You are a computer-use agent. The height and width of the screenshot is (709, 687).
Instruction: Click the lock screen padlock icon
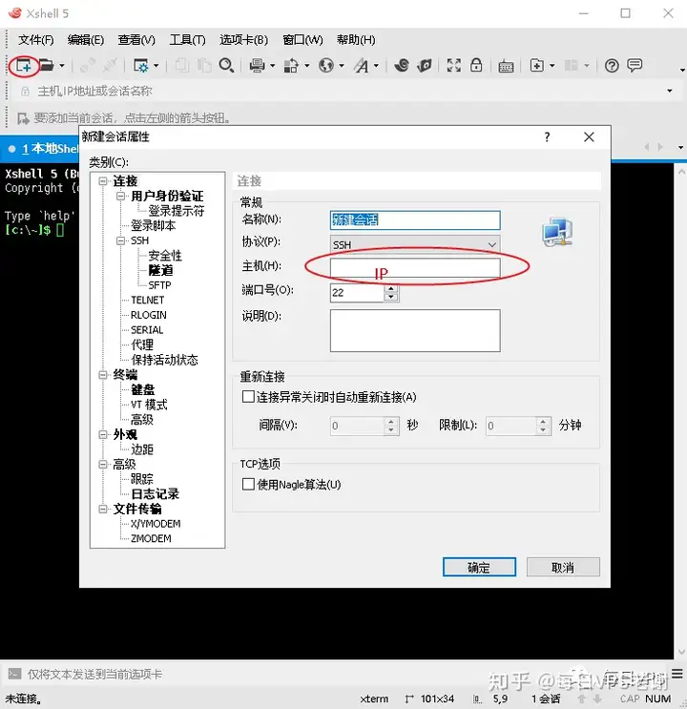[476, 66]
